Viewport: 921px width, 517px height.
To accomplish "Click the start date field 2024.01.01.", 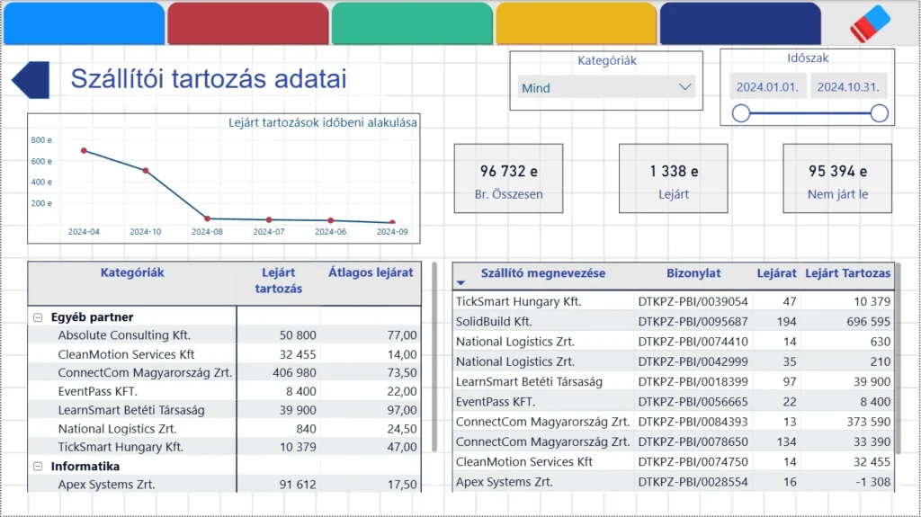I will pyautogui.click(x=767, y=87).
